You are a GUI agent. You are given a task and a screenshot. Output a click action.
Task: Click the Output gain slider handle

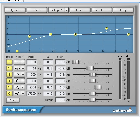[x=92, y=100]
